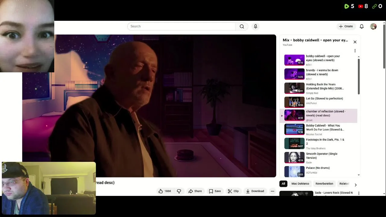Click ADTurnUp channel name

(x=312, y=173)
